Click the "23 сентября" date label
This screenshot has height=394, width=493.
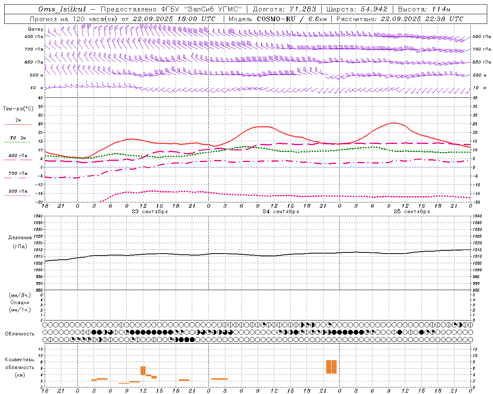(x=149, y=212)
